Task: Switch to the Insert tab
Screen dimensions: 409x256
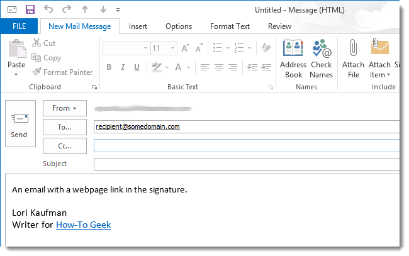Action: click(138, 26)
